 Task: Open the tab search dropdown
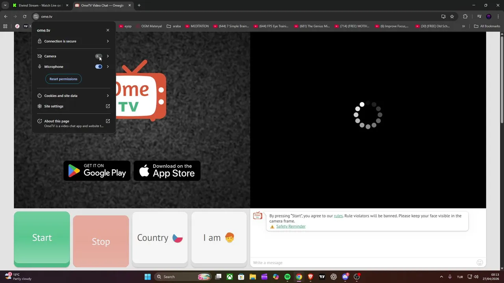pyautogui.click(x=5, y=6)
